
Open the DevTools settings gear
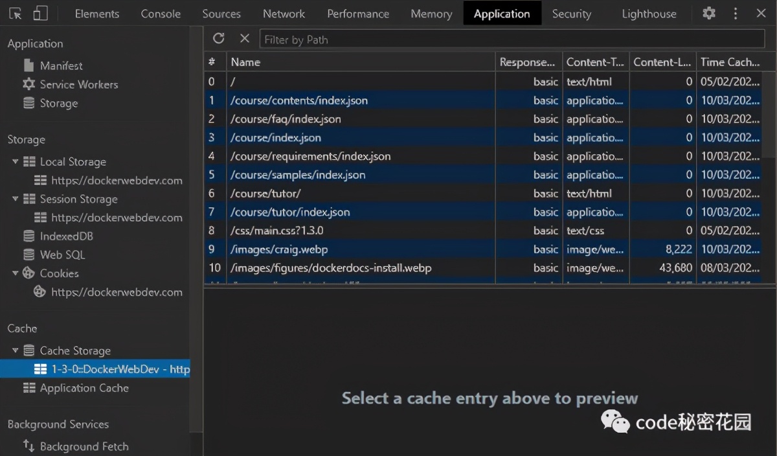pos(708,13)
